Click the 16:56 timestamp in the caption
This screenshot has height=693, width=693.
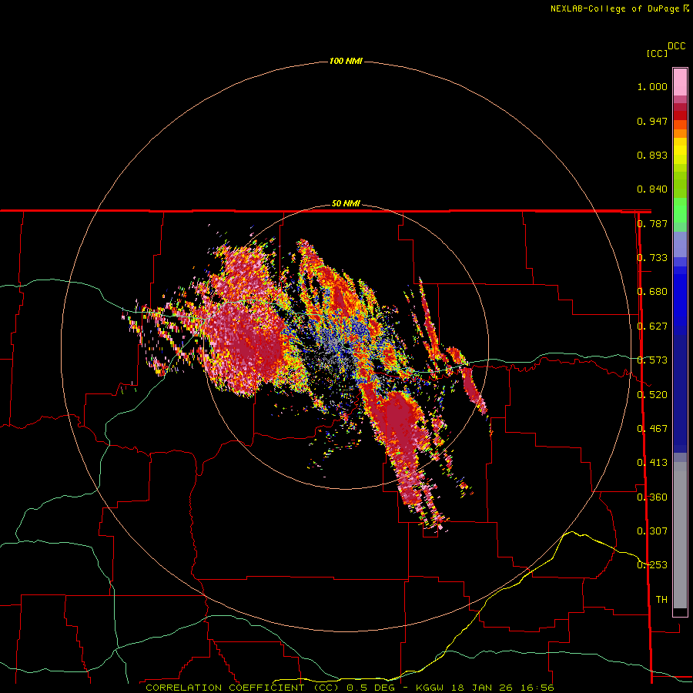[536, 688]
